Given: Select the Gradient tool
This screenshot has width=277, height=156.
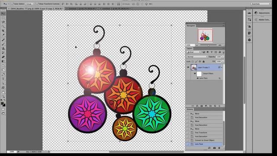Looking at the screenshot, I should point(3,62).
